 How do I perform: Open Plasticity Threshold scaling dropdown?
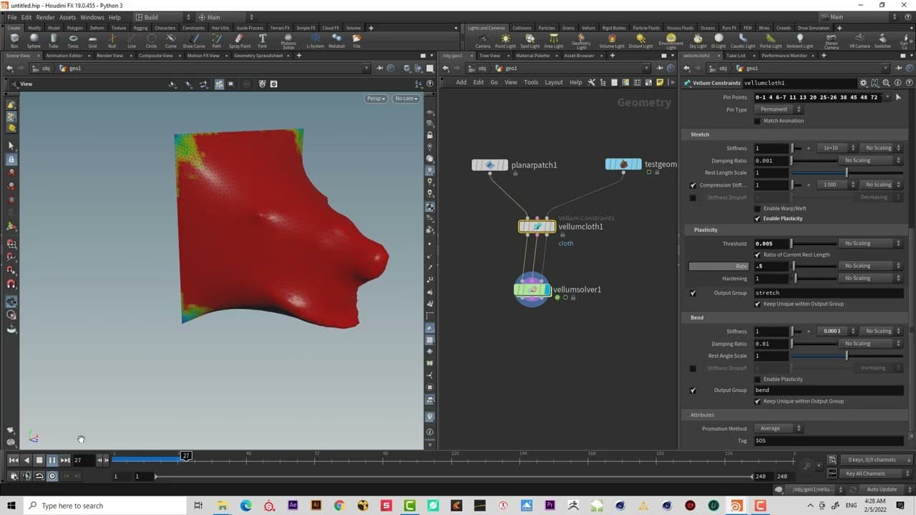click(x=871, y=243)
